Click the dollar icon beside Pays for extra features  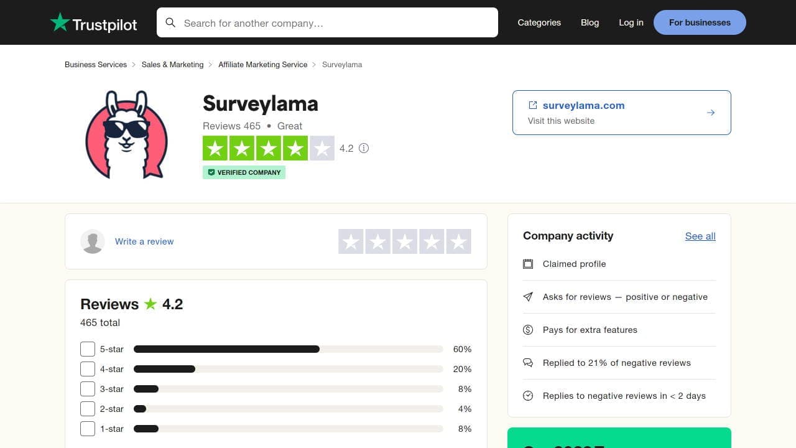coord(528,330)
